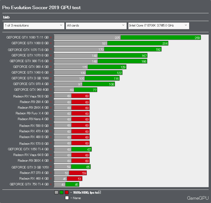This screenshot has width=211, height=203.
Task: Click the GameGPU logo link
Action: 198,198
